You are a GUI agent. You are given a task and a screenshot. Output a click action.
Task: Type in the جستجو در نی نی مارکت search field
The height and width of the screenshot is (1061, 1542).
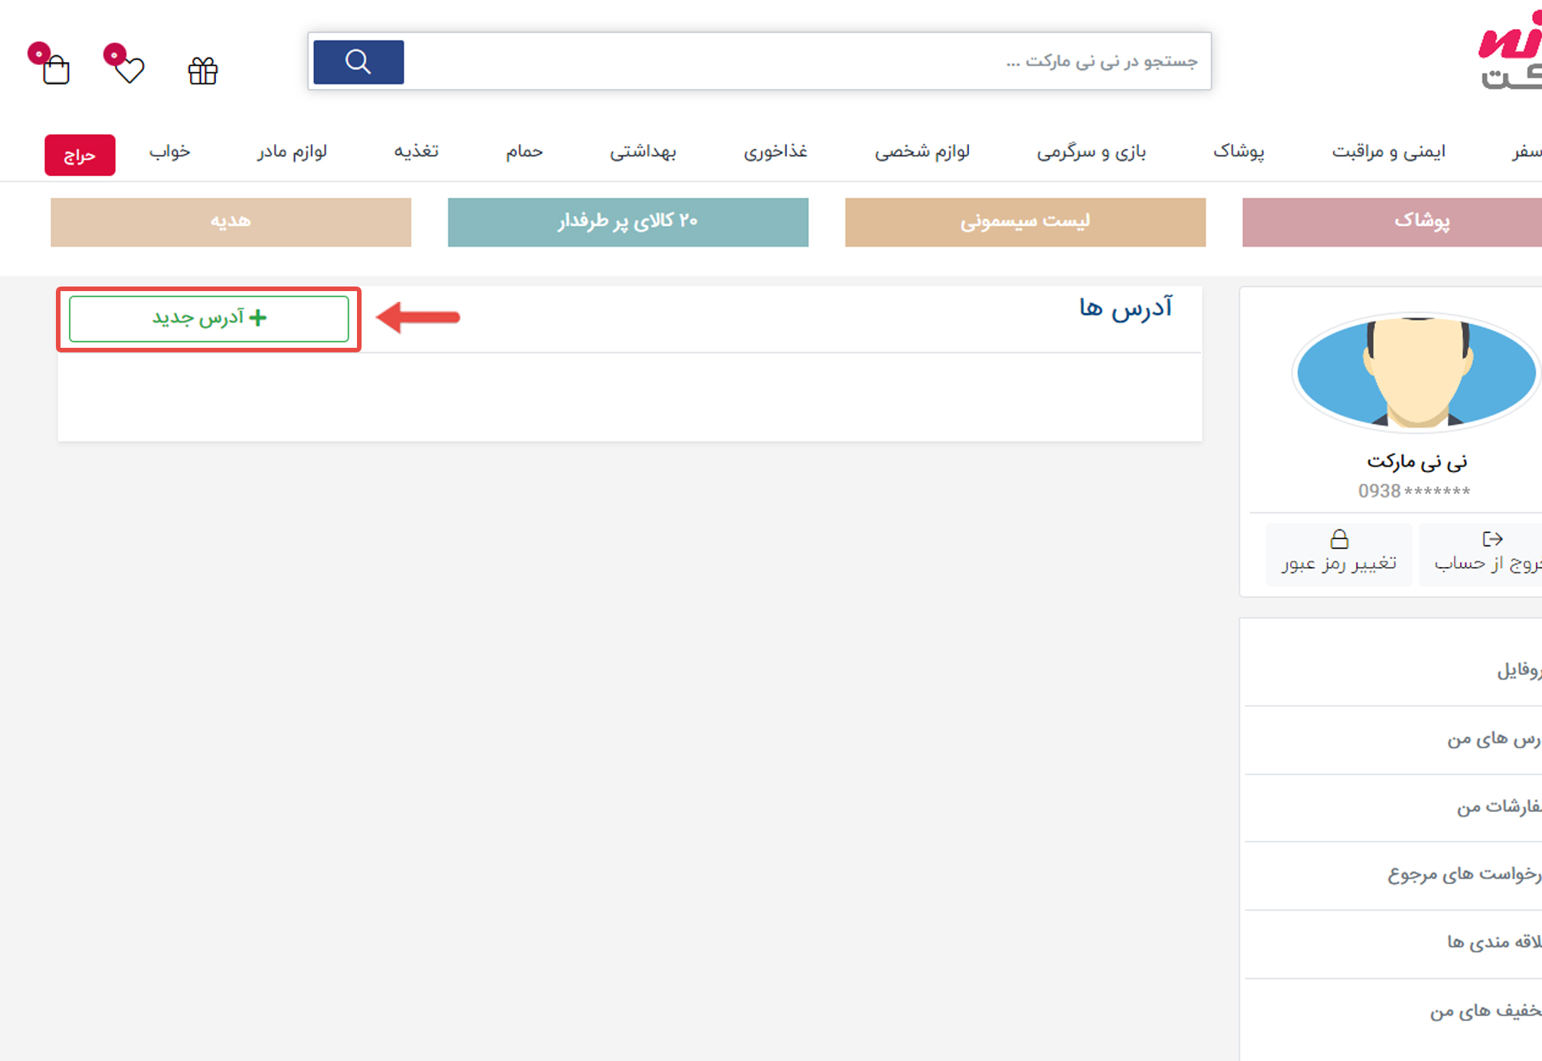tap(804, 61)
